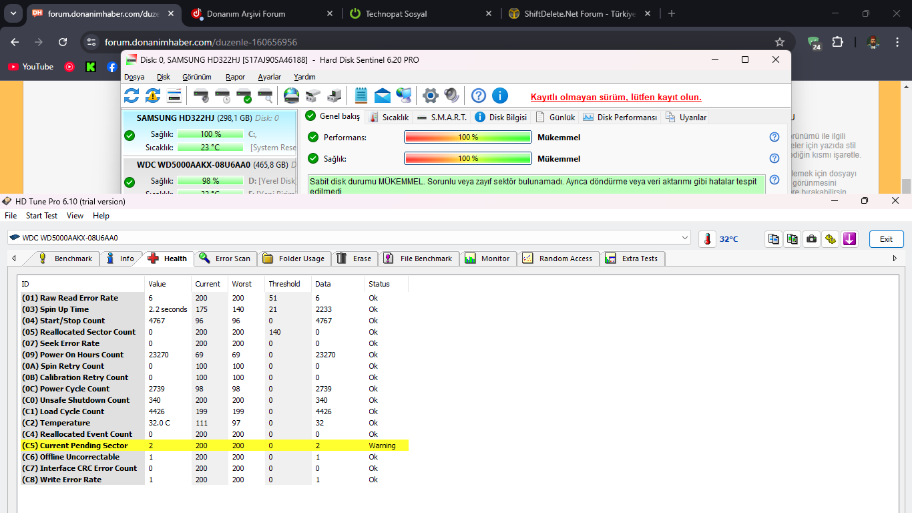Reload the page in Chrome

63,42
